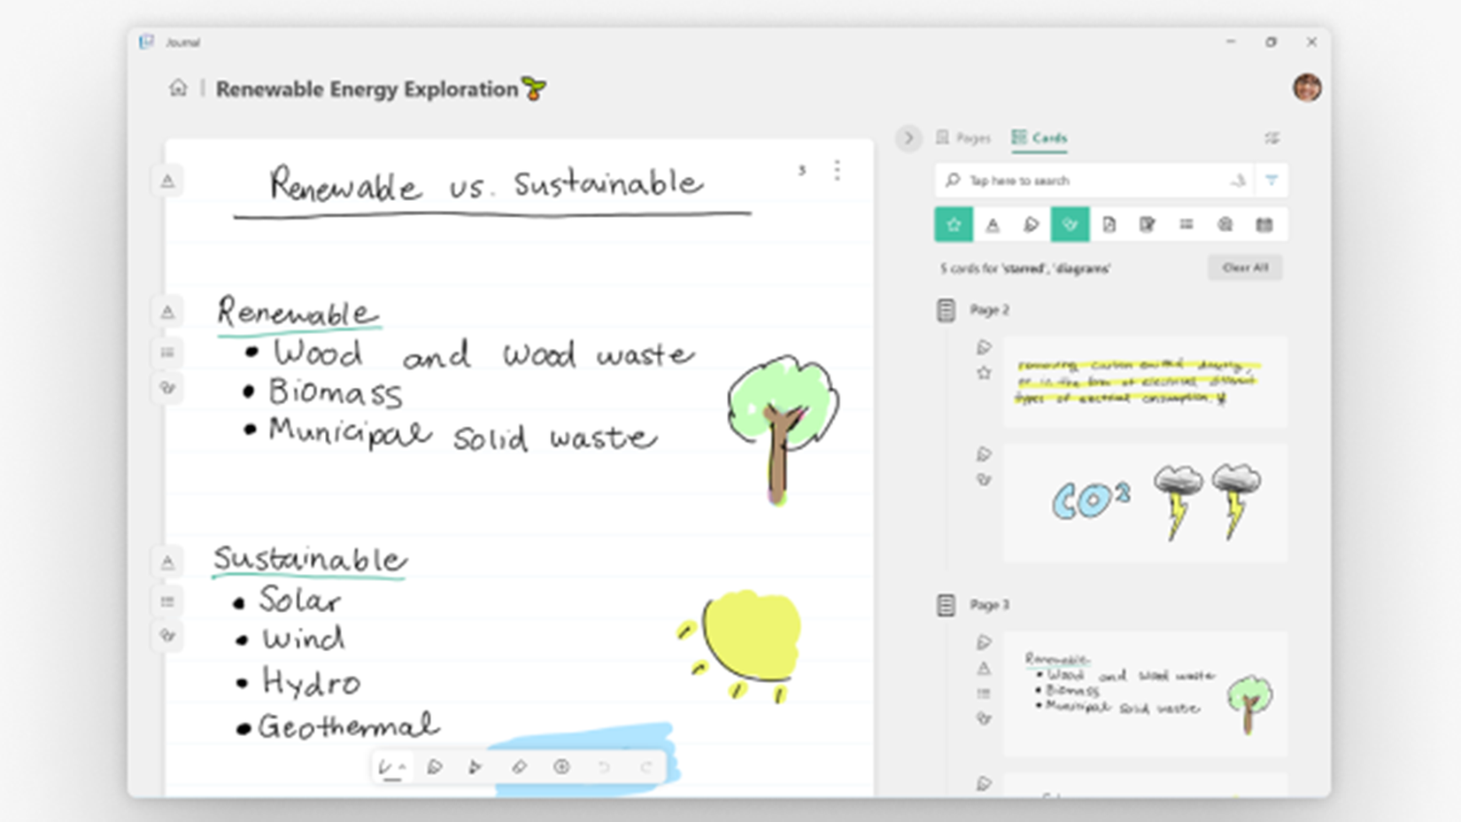1461x822 pixels.
Task: Click the Clear All button
Action: coord(1245,268)
